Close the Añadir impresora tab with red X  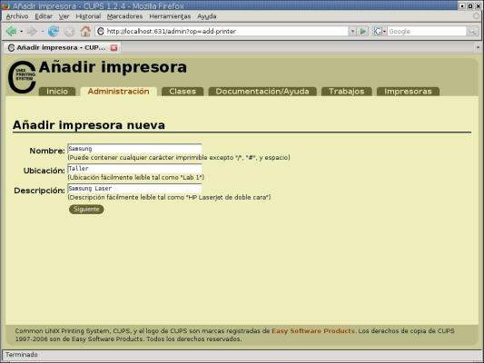click(114, 48)
